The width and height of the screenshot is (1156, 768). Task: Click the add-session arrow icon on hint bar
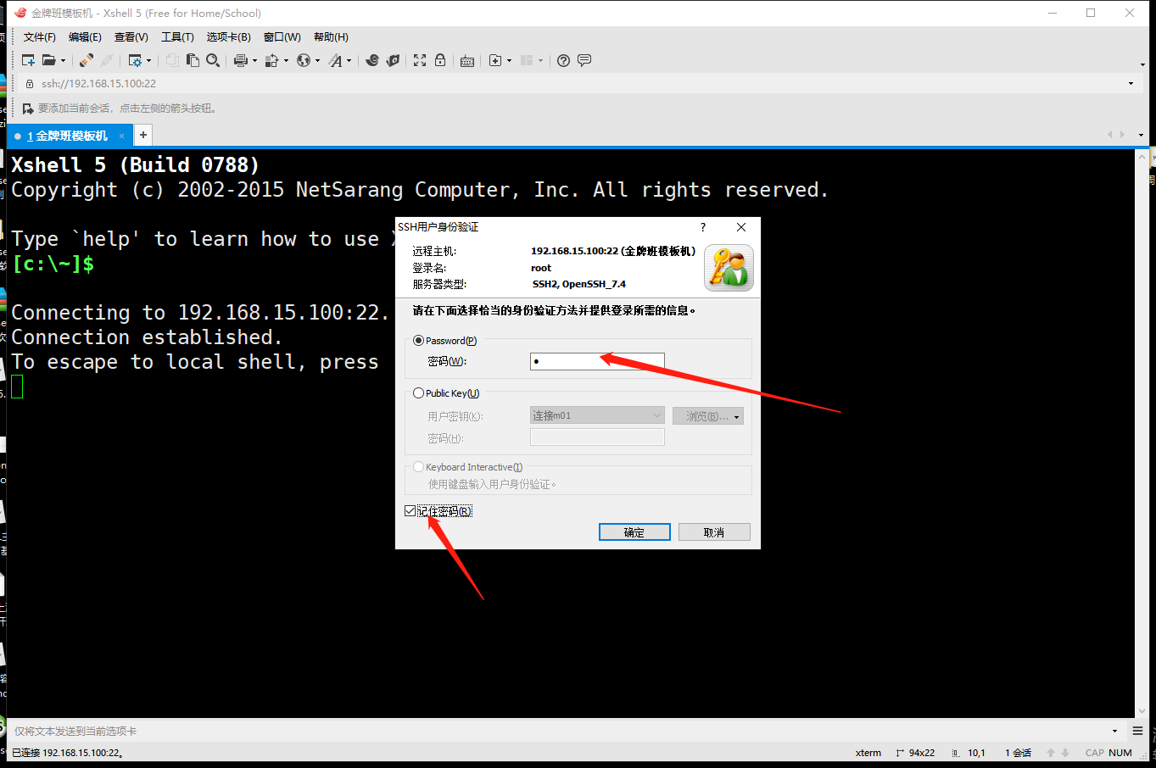point(28,109)
